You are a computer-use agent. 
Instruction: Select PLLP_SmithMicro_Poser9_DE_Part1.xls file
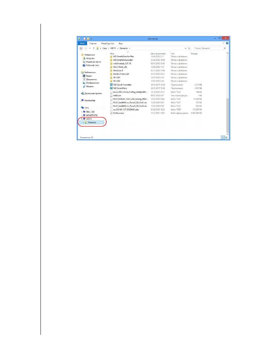(x=130, y=102)
